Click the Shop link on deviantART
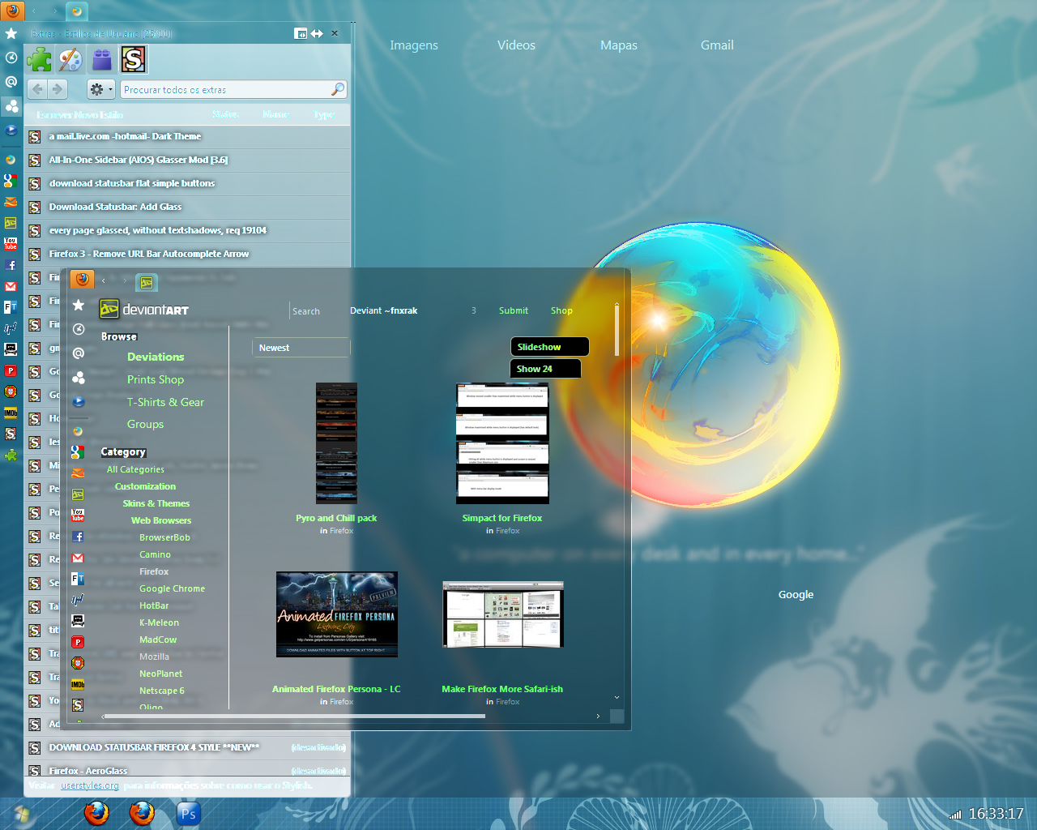1037x830 pixels. click(x=561, y=310)
